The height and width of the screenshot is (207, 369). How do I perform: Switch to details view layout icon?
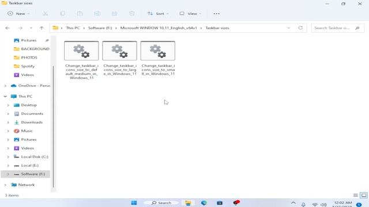tap(356, 195)
